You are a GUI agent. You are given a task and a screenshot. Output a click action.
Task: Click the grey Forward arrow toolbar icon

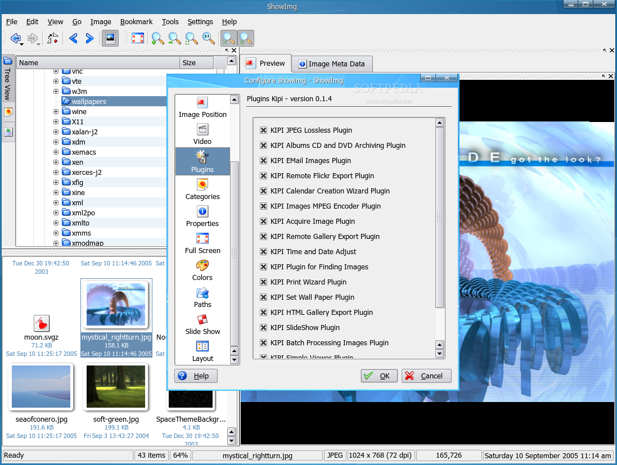[x=32, y=38]
